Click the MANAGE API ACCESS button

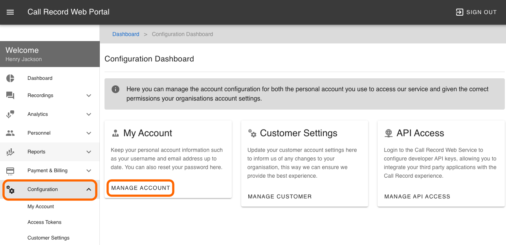(x=417, y=196)
